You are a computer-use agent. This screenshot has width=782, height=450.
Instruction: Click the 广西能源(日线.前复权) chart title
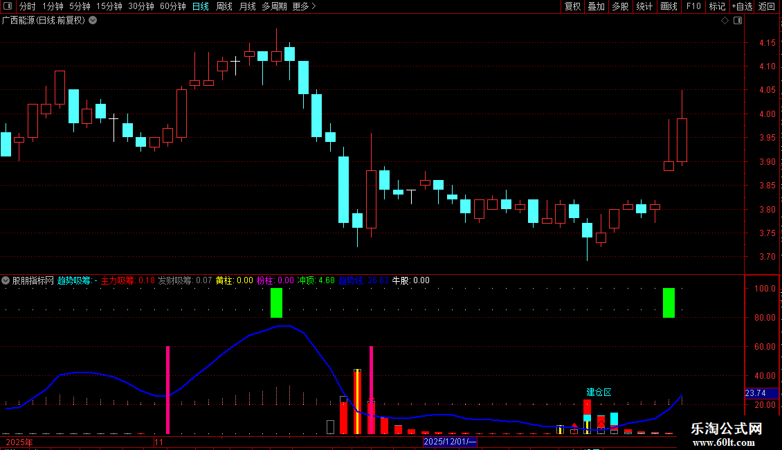click(44, 21)
